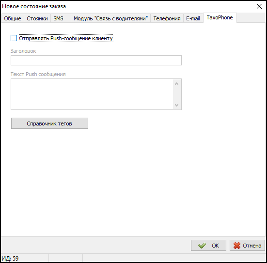Click the green checkmark icon on OK
The image size is (267, 263).
[202, 246]
